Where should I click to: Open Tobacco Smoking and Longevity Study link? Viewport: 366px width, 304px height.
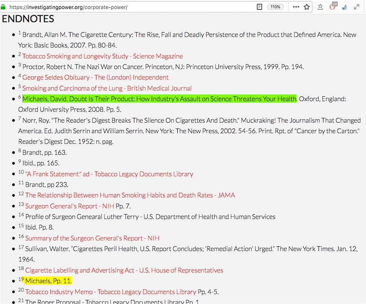click(102, 56)
